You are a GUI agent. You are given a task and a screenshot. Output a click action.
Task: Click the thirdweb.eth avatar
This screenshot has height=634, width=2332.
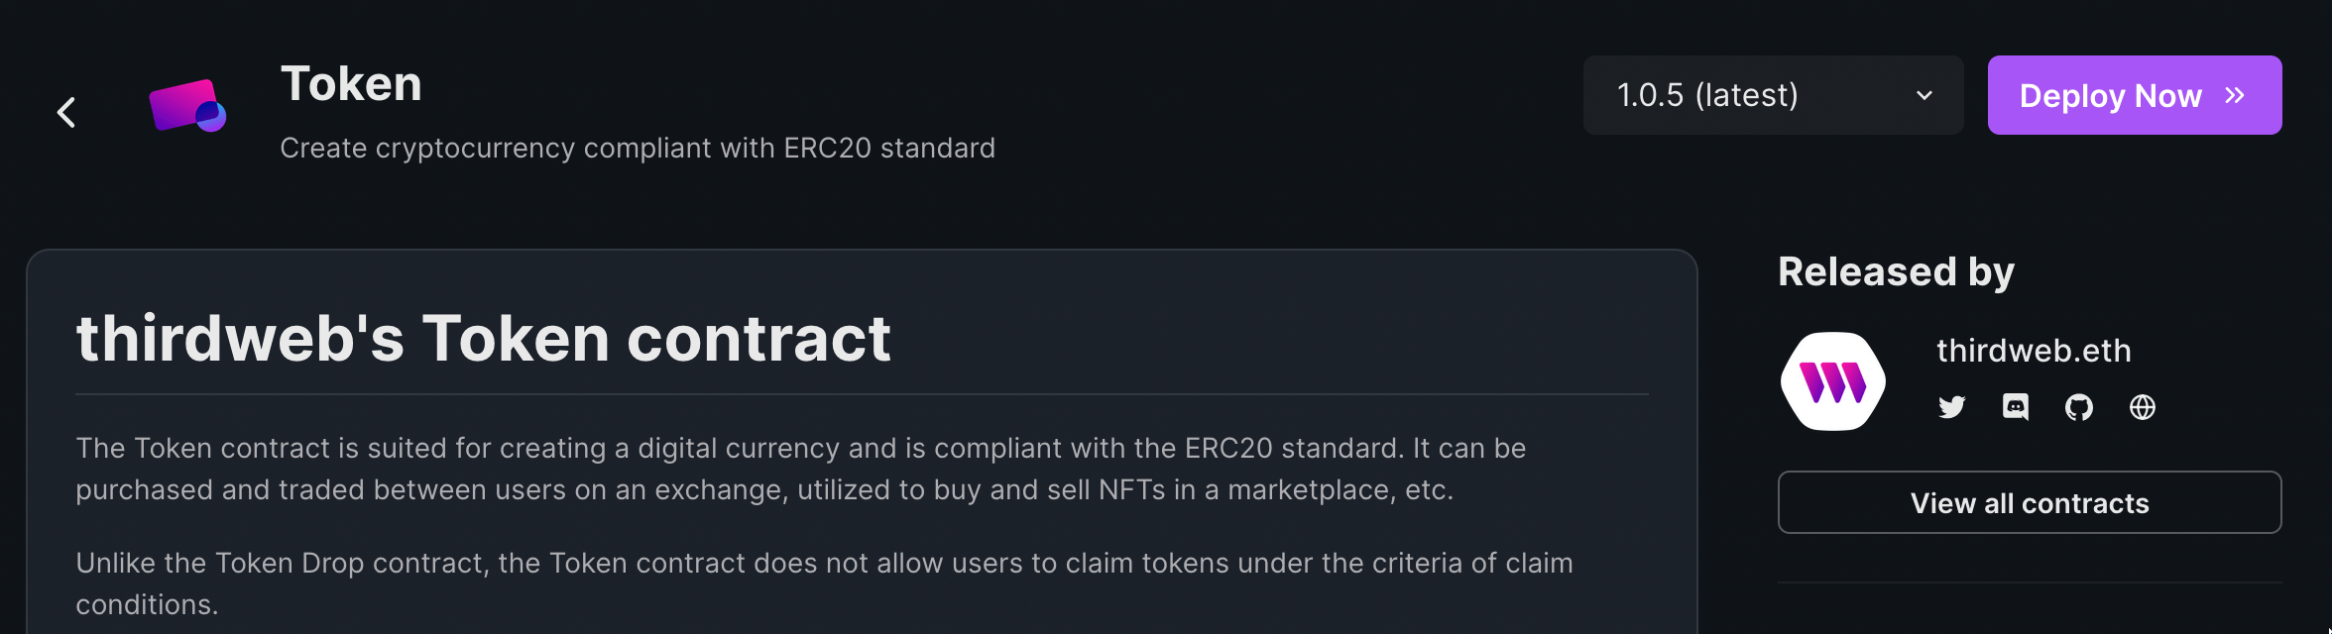point(1832,380)
